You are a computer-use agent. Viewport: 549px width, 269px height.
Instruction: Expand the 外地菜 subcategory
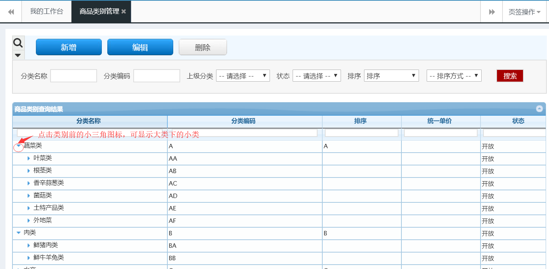coord(29,221)
